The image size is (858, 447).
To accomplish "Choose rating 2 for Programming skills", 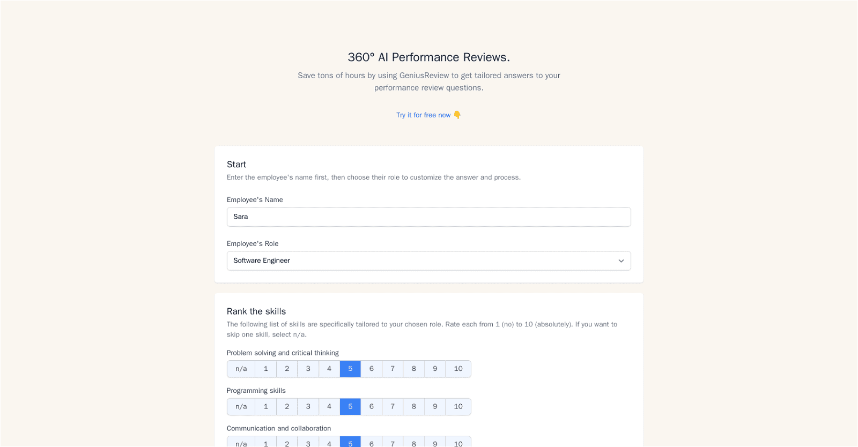I will tap(286, 406).
